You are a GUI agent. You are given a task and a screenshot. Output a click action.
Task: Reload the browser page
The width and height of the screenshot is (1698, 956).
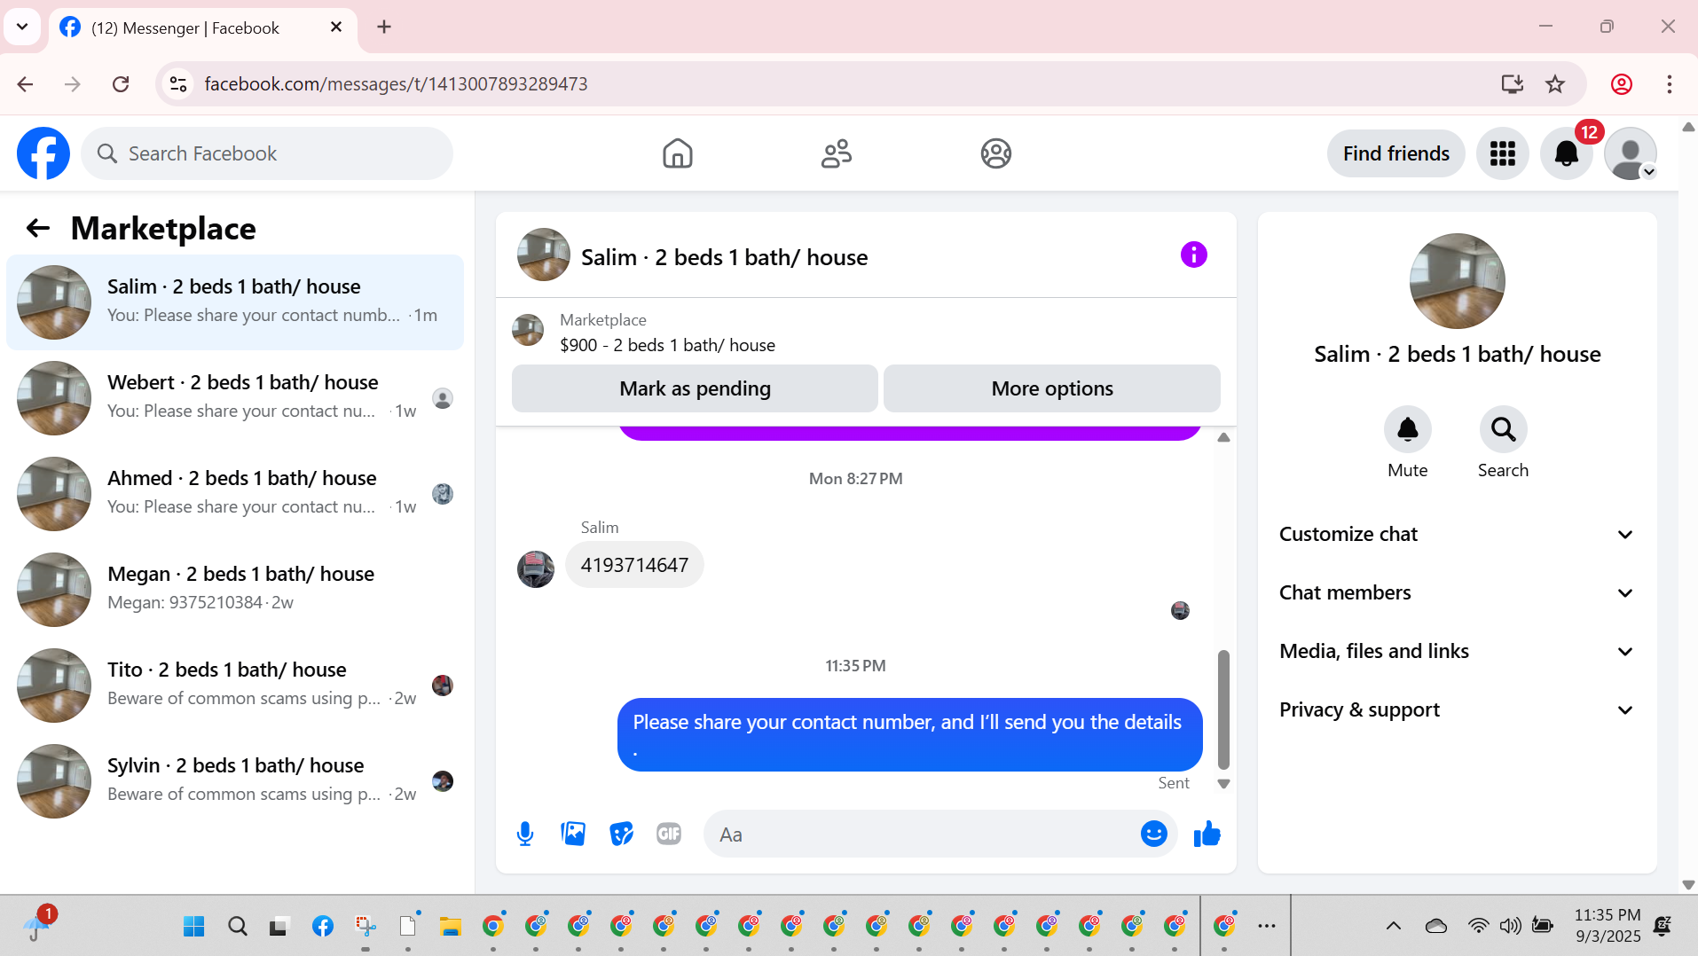(x=121, y=84)
